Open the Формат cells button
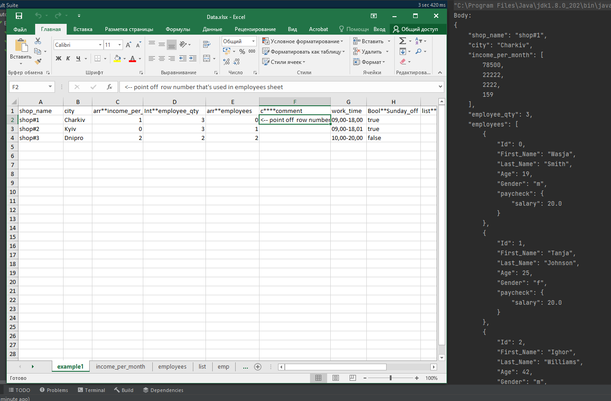Screen dimensions: 611x401 pyautogui.click(x=369, y=62)
